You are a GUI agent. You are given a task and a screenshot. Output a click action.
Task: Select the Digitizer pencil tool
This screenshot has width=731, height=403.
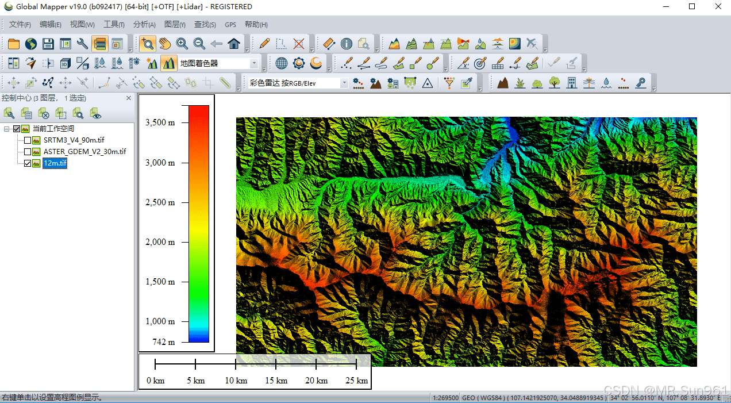[264, 44]
